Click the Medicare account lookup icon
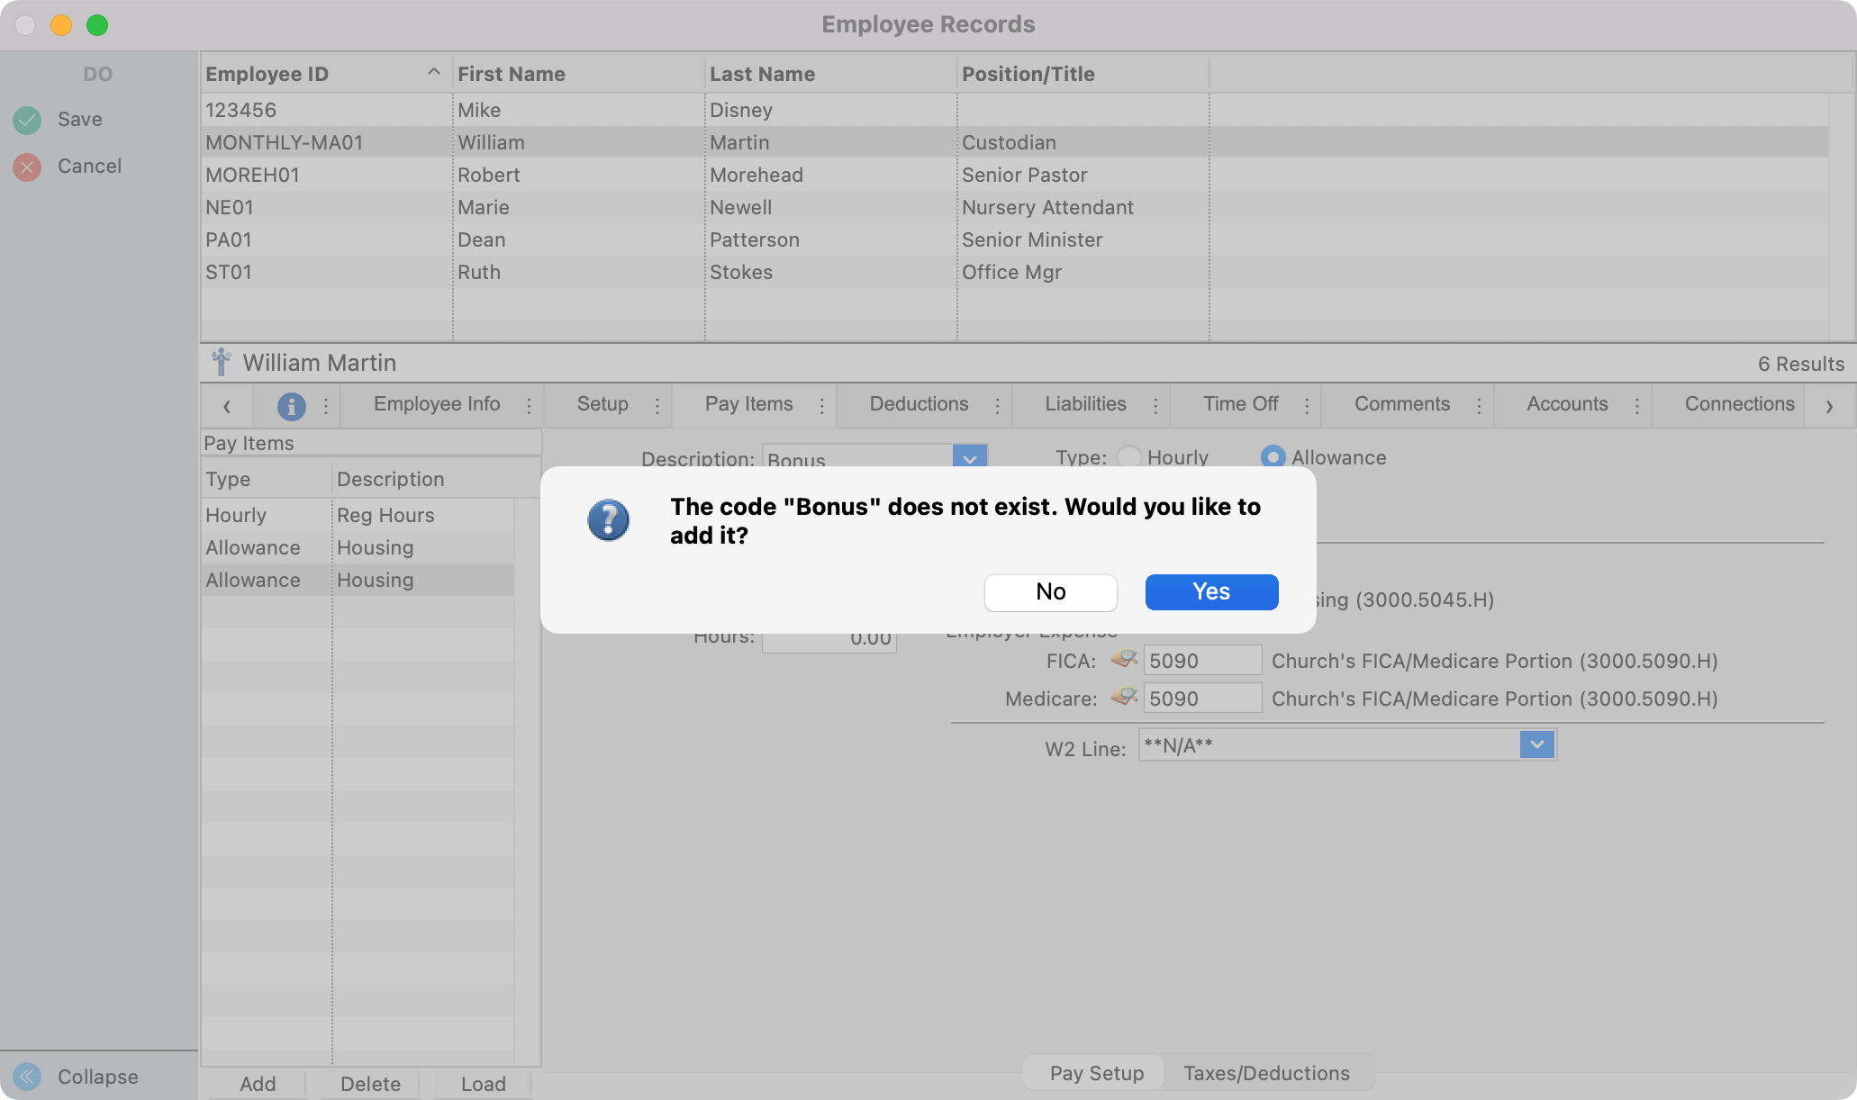The image size is (1857, 1100). tap(1123, 698)
